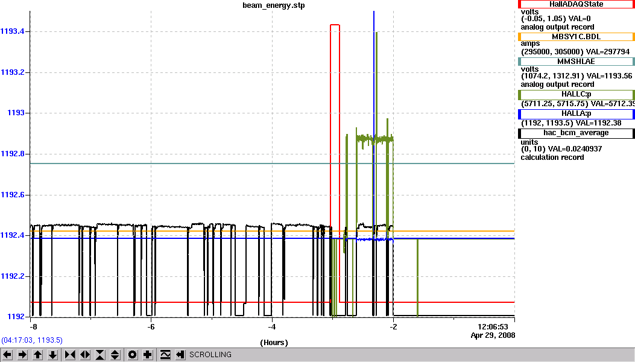This screenshot has height=362, width=635.
Task: Click the horizontal zoom-out diamond icon
Action: click(x=85, y=355)
